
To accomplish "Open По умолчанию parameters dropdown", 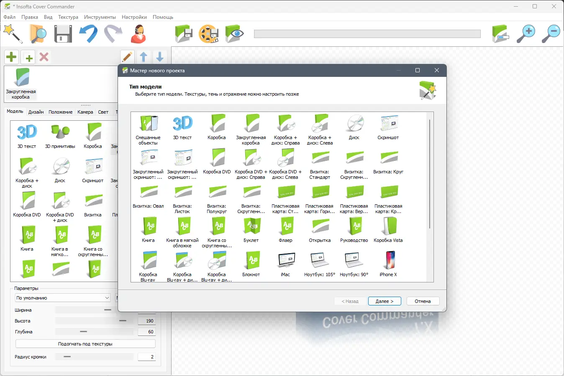I will tap(63, 298).
